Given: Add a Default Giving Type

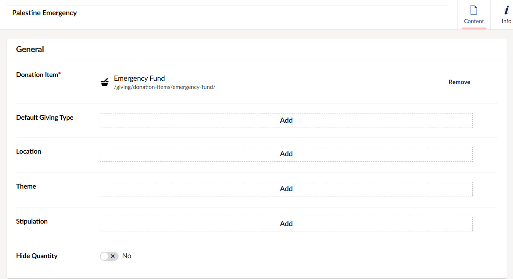Looking at the screenshot, I should [286, 121].
